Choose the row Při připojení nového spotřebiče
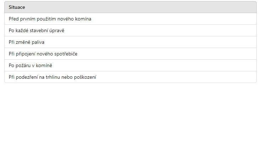The width and height of the screenshot is (261, 155). pyautogui.click(x=130, y=54)
